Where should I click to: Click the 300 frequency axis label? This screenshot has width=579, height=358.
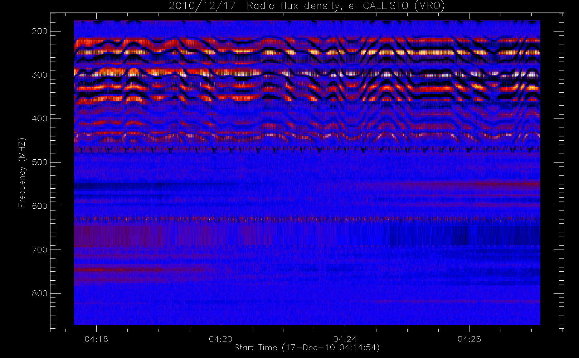[x=39, y=75]
